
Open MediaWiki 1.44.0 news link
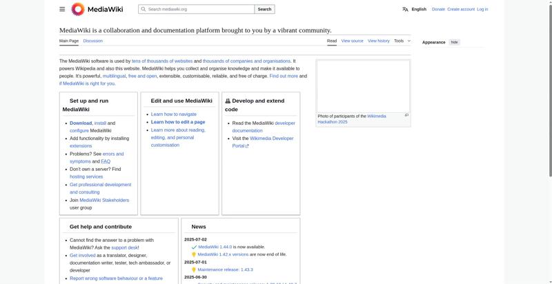[215, 247]
